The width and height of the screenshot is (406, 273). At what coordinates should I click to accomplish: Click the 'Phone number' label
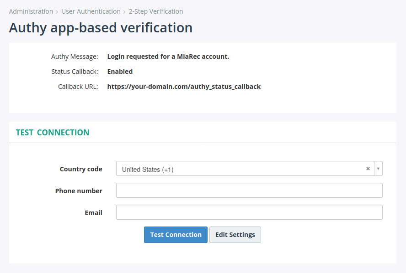click(79, 191)
